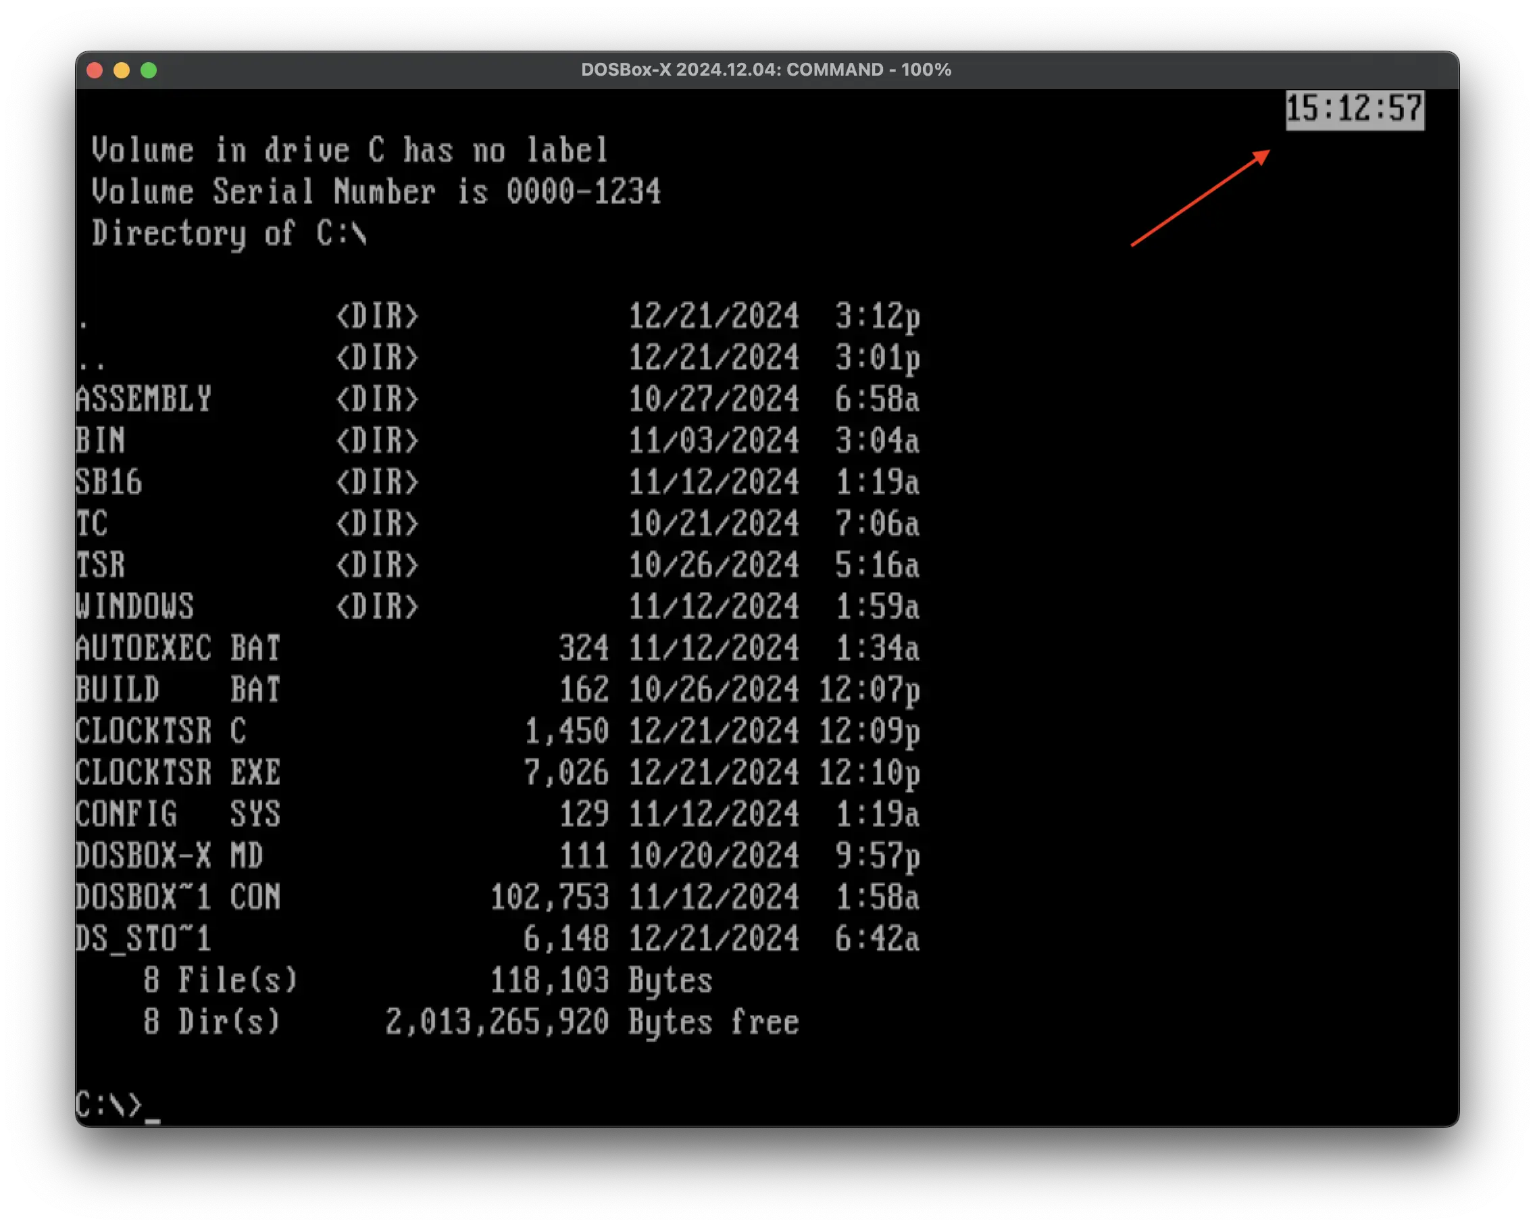Click the ASSEMBLY directory name
This screenshot has height=1227, width=1535.
coord(144,399)
